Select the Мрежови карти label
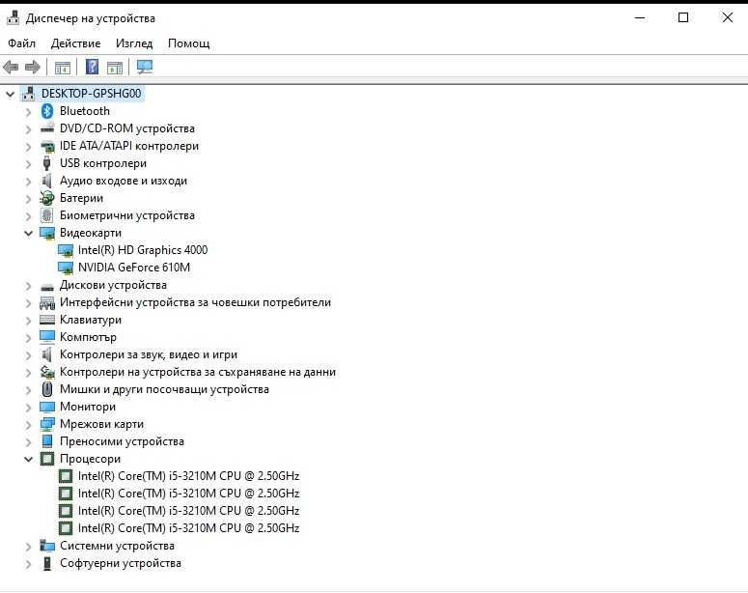The image size is (748, 593). [101, 424]
